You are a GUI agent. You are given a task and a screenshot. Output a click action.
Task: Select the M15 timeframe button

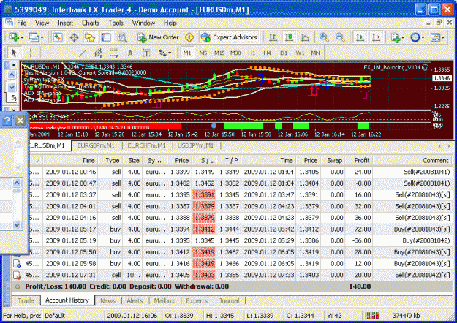219,53
